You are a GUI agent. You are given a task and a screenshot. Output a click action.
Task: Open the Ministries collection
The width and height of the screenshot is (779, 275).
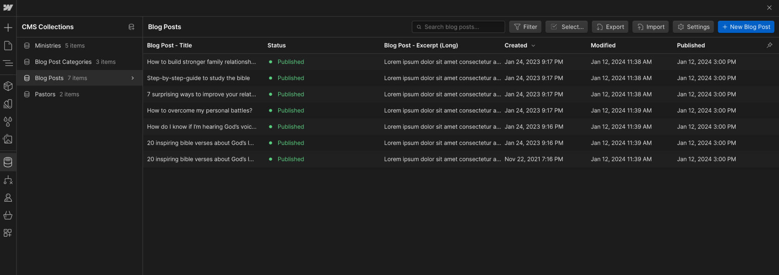point(80,45)
